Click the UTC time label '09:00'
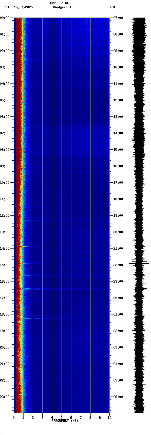 [x=118, y=51]
